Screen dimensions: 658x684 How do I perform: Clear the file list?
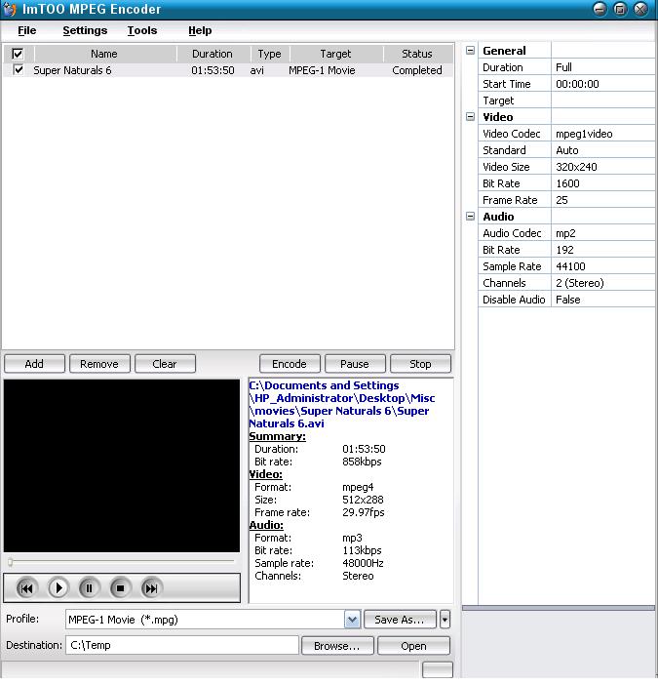[x=165, y=364]
